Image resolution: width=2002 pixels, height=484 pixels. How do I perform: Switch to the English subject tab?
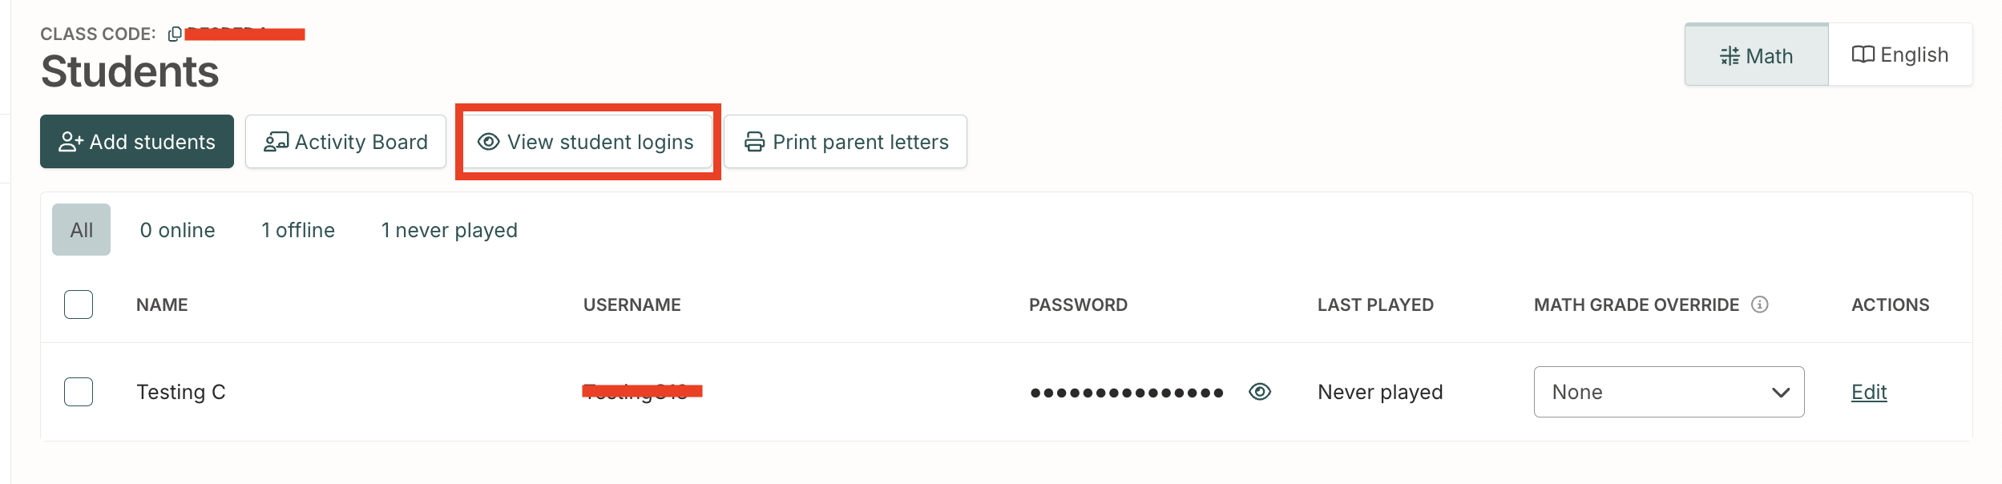coord(1900,54)
